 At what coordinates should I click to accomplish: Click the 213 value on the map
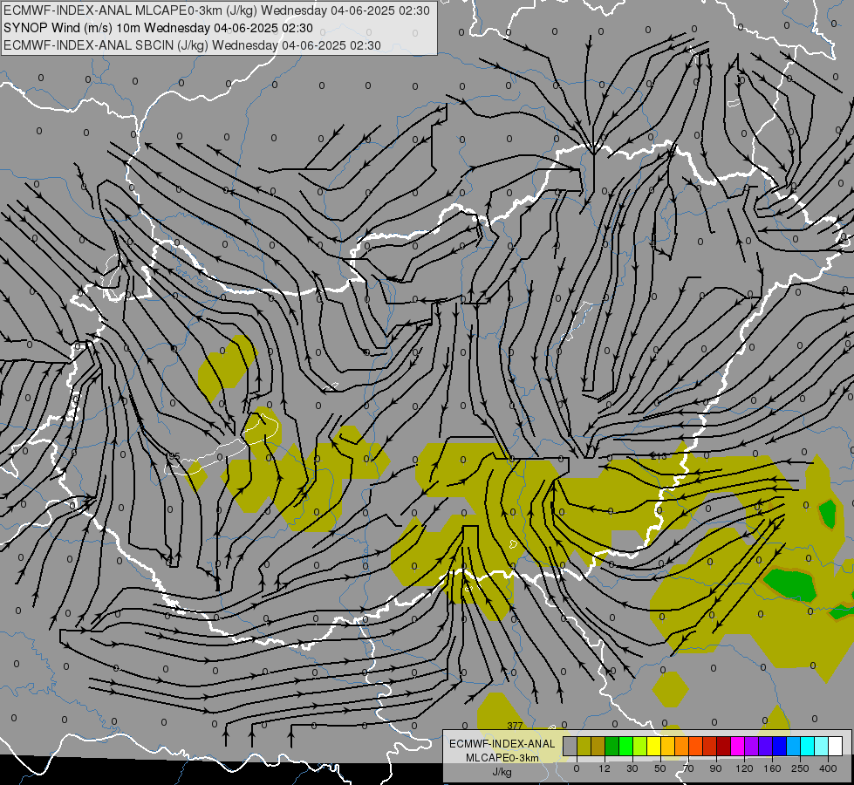(x=659, y=456)
